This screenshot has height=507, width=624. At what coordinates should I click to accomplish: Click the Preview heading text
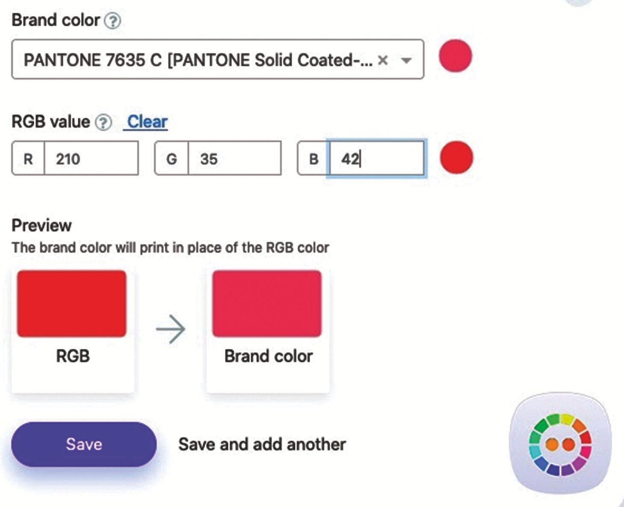[41, 226]
